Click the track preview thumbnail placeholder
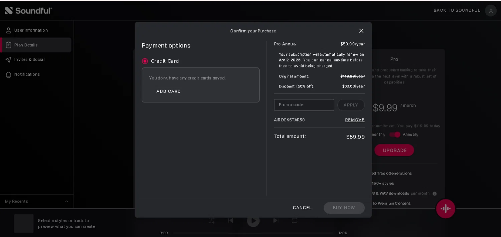This screenshot has width=501, height=237. [24, 223]
